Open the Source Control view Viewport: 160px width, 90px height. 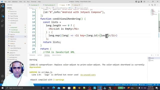tap(2, 16)
